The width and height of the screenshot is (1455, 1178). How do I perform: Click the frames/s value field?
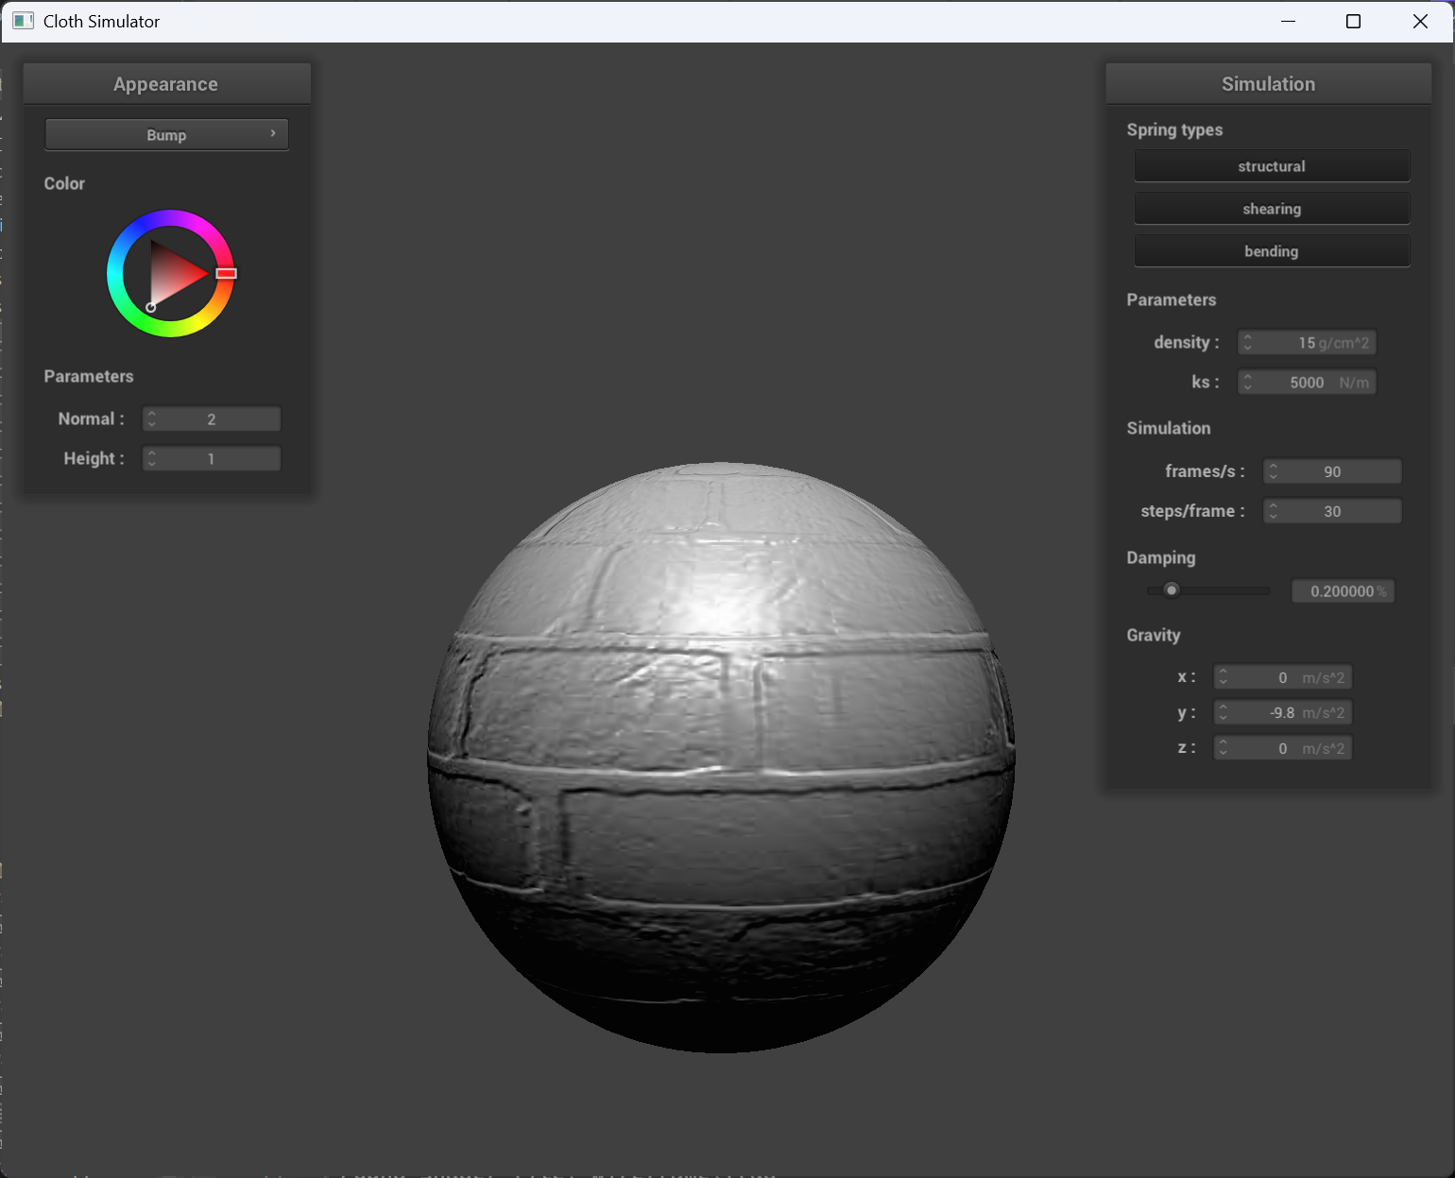[x=1332, y=471]
